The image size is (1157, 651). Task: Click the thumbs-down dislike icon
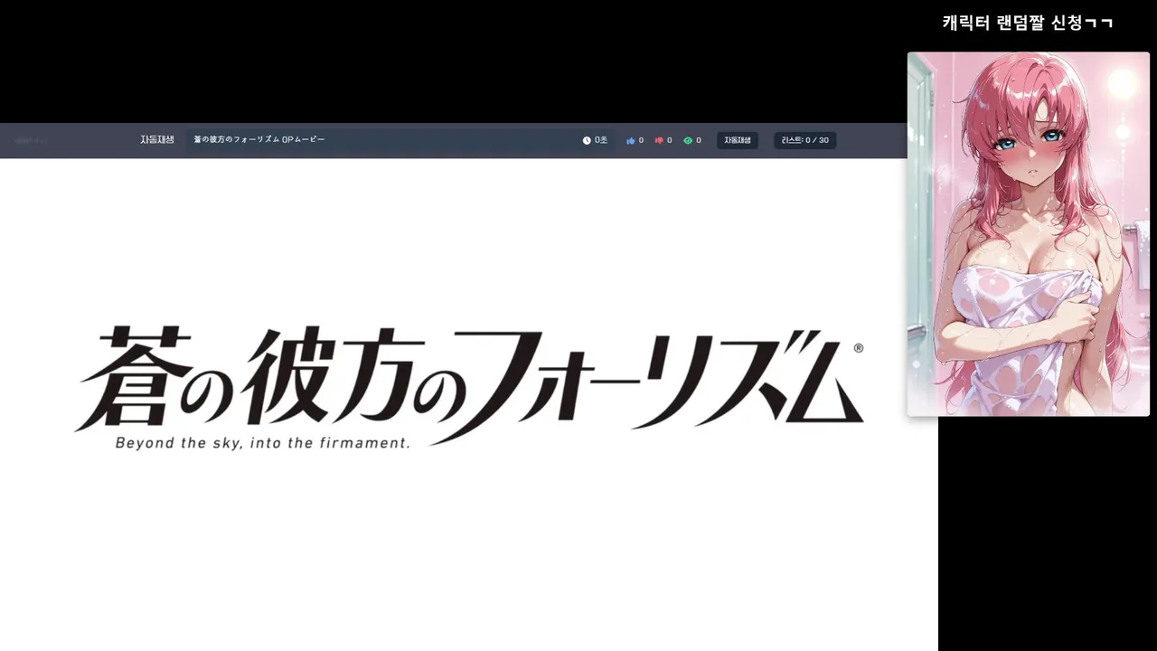point(659,140)
